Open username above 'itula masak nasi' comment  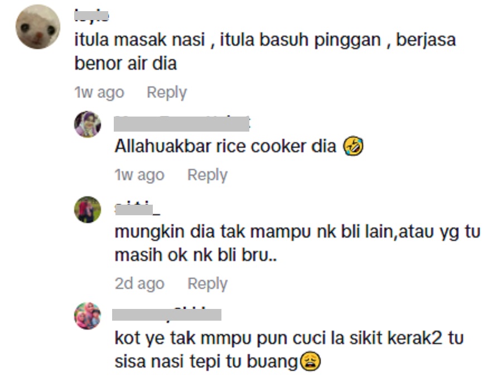point(91,16)
